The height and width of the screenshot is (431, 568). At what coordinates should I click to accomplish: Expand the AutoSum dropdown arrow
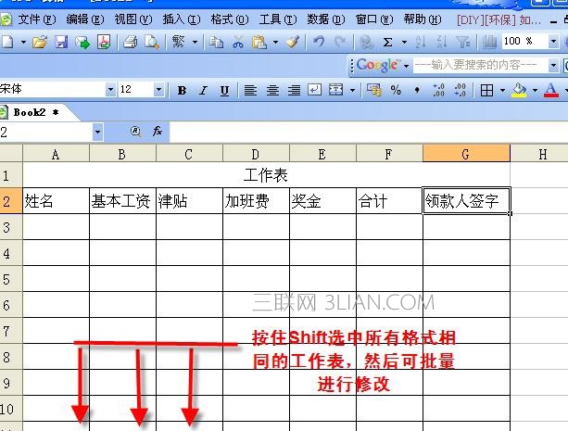click(404, 43)
